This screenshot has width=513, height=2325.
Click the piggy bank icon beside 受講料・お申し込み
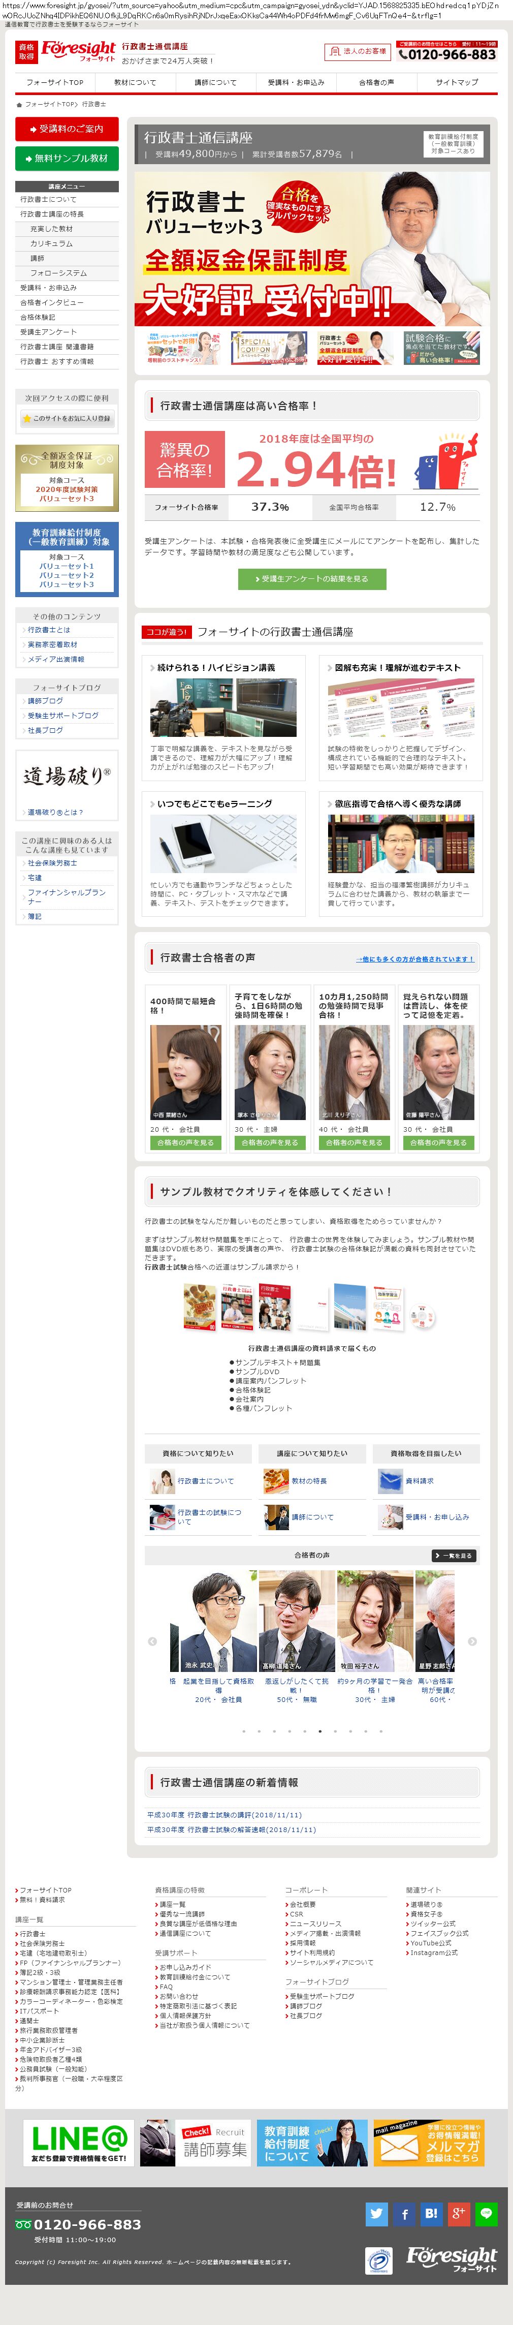point(390,1516)
